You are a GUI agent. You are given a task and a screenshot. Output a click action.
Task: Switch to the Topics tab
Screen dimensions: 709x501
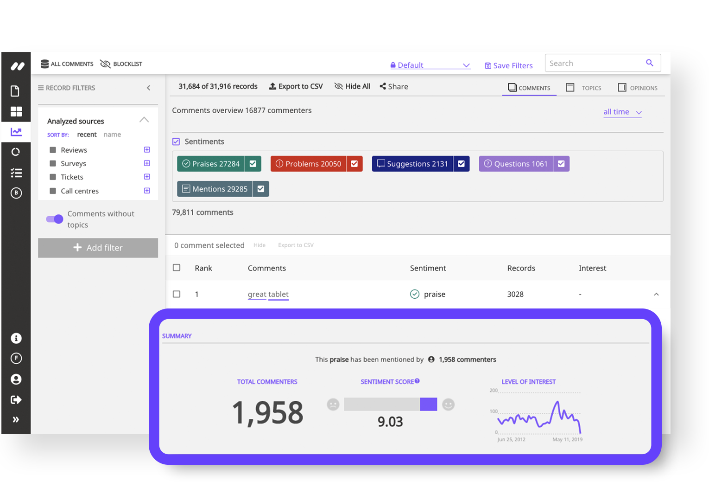(x=583, y=87)
